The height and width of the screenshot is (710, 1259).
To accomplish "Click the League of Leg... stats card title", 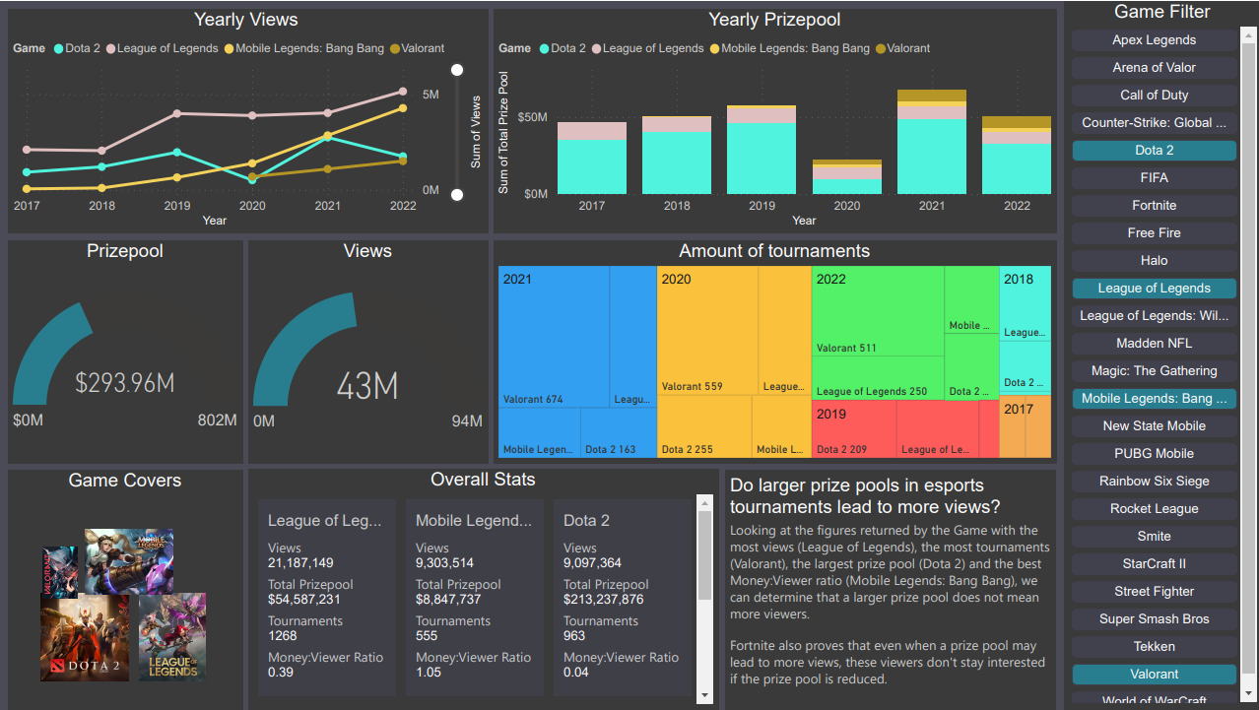I will click(x=325, y=521).
